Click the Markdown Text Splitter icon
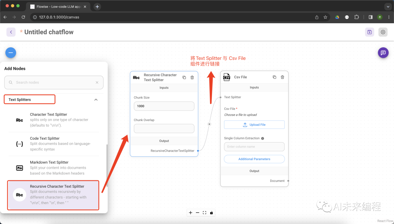Screen dimensions: 394x224 point(19,168)
